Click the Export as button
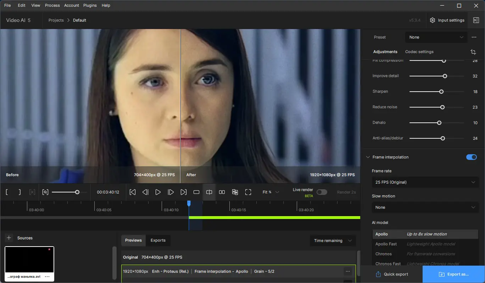485x283 pixels. tap(453, 274)
